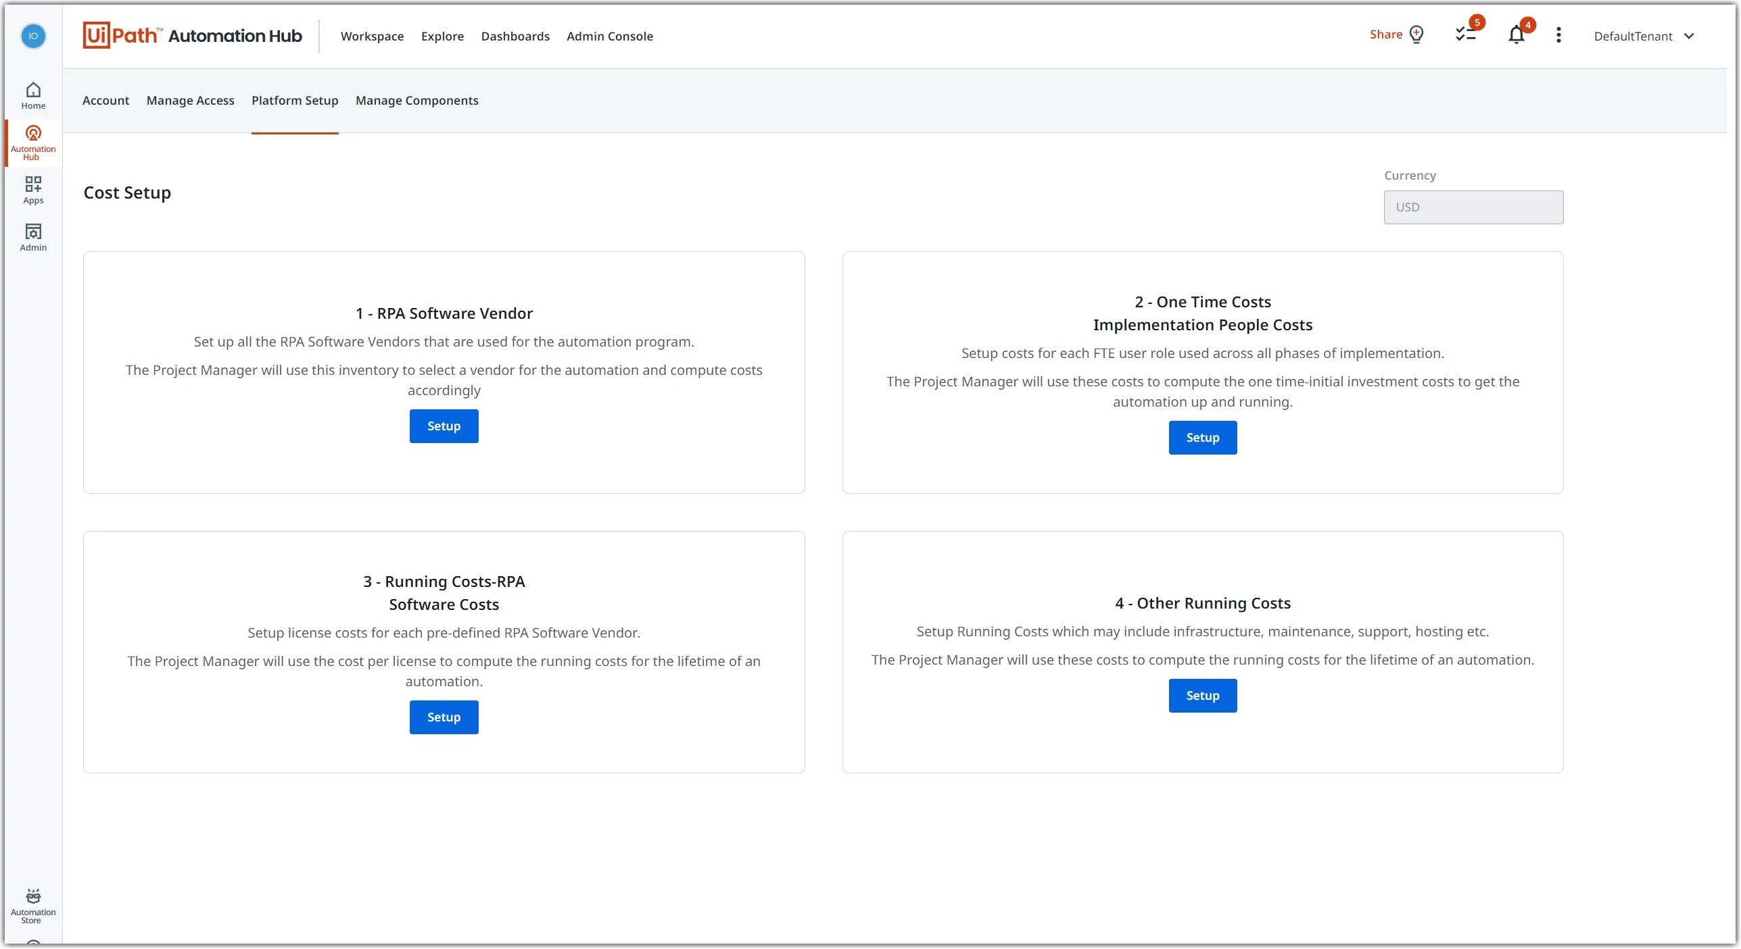Open the three-dot more options menu

1558,35
